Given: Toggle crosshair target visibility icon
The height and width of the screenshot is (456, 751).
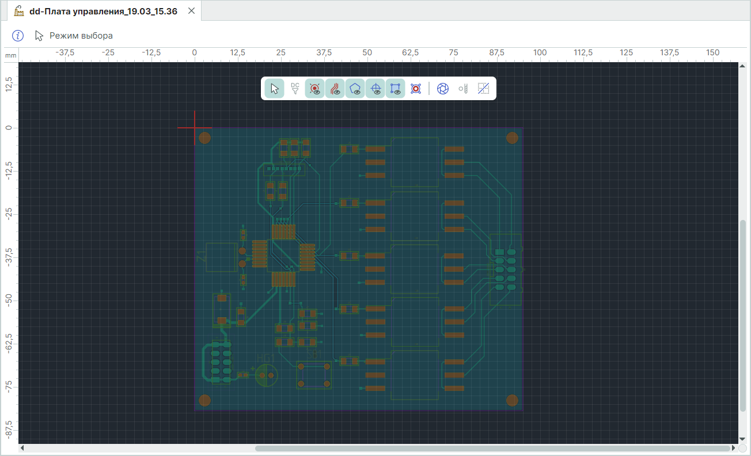Looking at the screenshot, I should tap(375, 89).
